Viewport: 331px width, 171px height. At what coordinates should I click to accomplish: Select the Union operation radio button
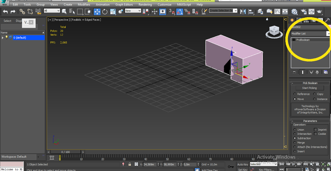coord(295,130)
